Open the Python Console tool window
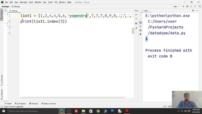 (x=49, y=104)
